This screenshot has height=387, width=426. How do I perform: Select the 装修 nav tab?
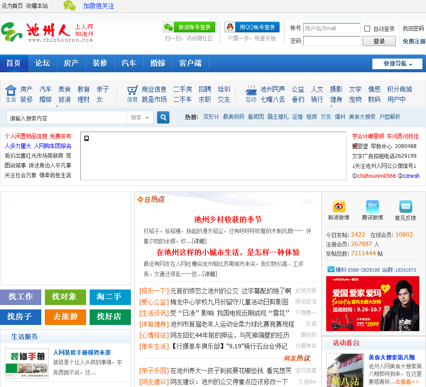coord(100,63)
